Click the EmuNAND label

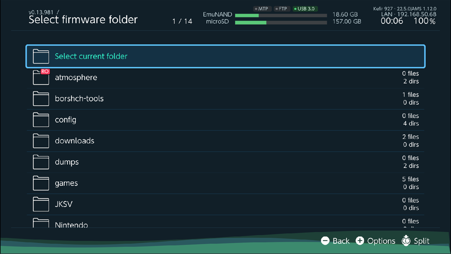217,15
